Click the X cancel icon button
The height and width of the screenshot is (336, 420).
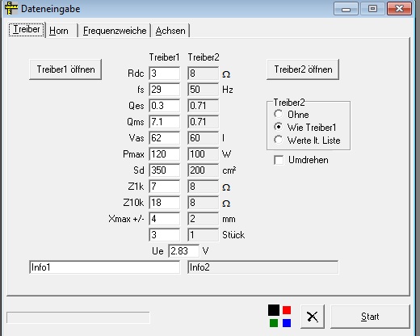click(x=313, y=317)
